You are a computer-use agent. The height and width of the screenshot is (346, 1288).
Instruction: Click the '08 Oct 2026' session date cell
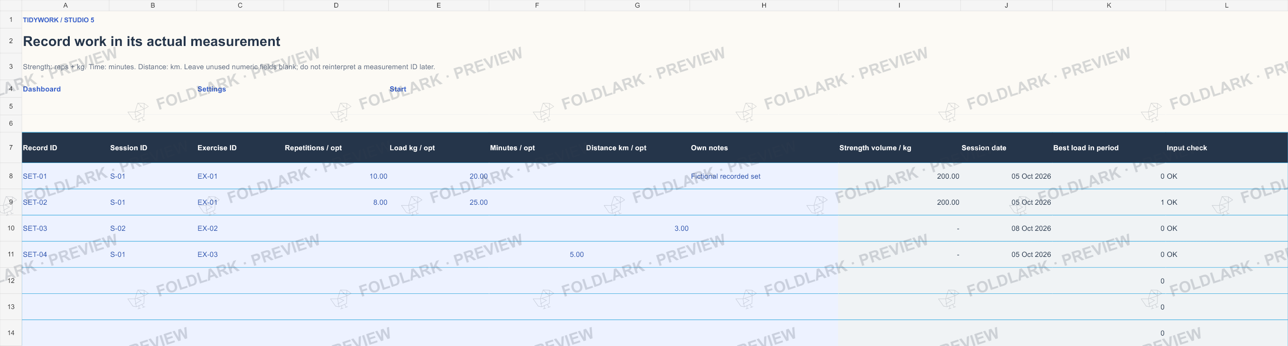[x=1007, y=228]
